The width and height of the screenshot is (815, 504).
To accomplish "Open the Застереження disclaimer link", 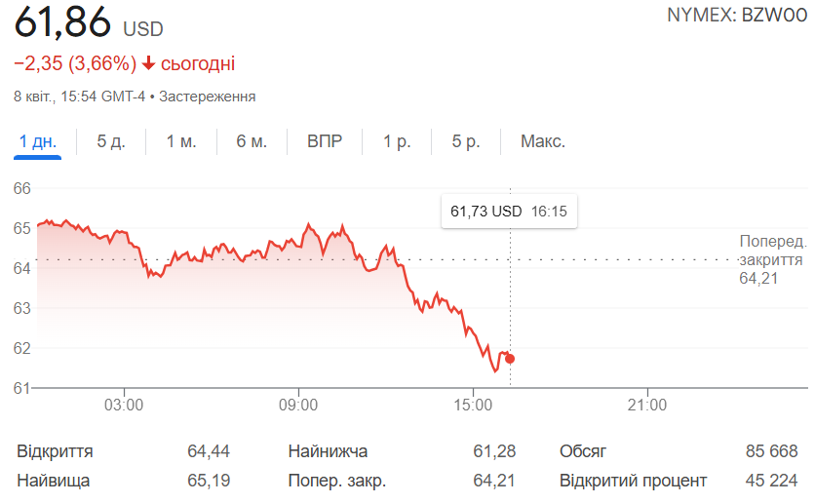I will click(207, 97).
